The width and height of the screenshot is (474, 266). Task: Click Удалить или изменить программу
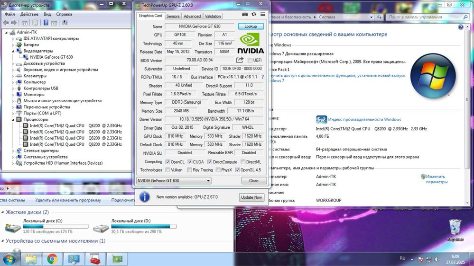click(68, 200)
